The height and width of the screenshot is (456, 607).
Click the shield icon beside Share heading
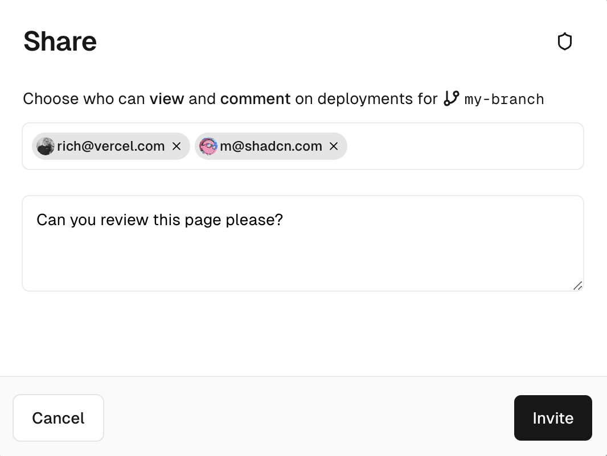click(564, 42)
